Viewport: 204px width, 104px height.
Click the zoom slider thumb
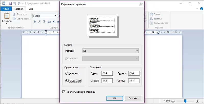(x=185, y=101)
